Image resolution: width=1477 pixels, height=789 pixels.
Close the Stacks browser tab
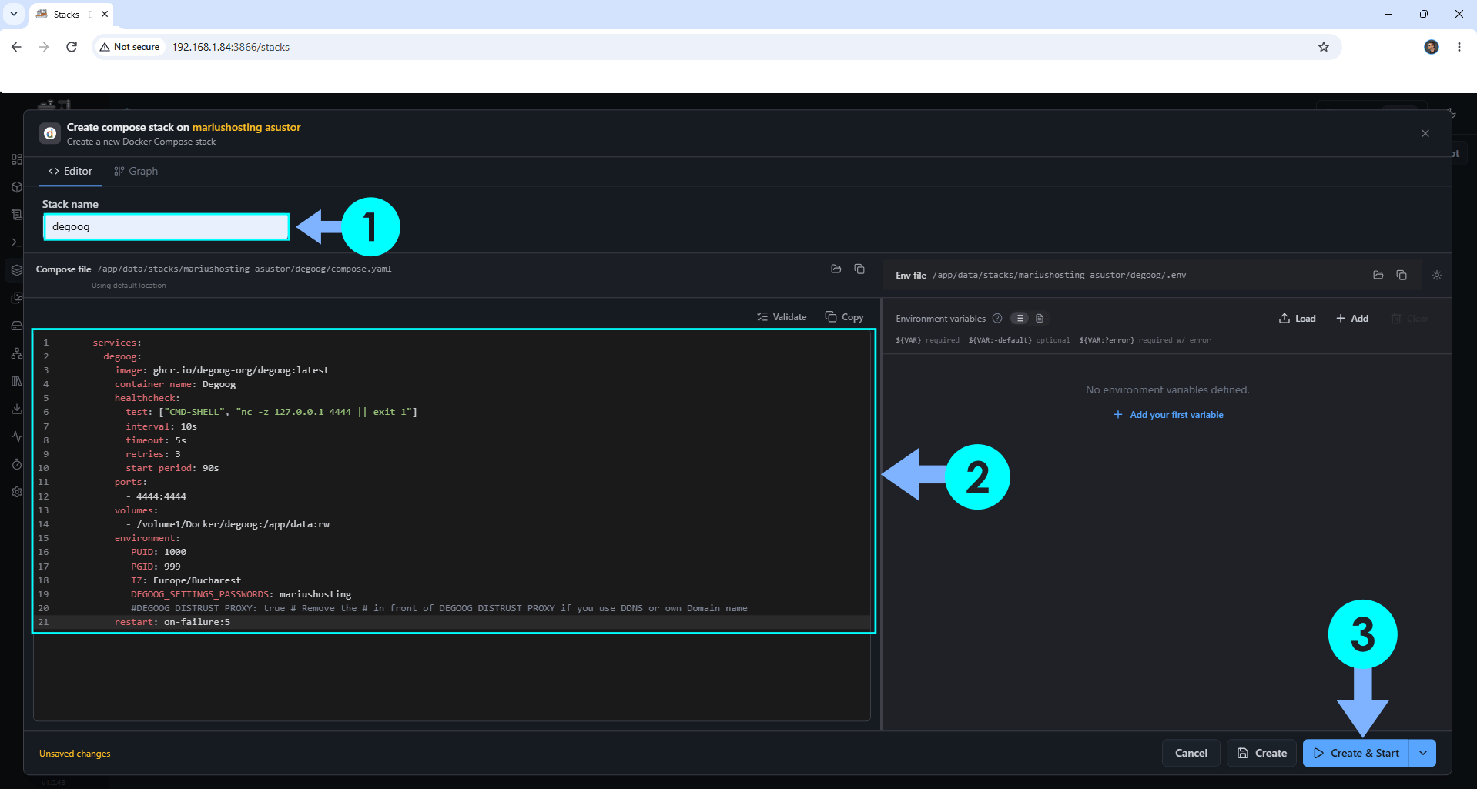[105, 14]
